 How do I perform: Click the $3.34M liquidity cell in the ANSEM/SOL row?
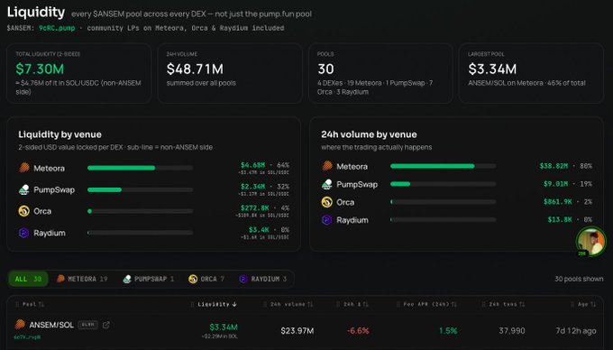pyautogui.click(x=224, y=327)
